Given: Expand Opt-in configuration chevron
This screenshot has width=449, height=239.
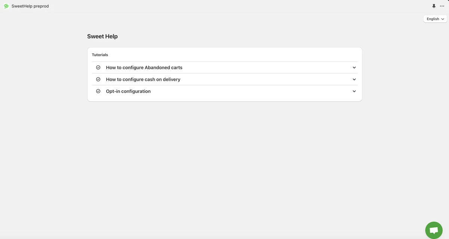Looking at the screenshot, I should (x=354, y=91).
